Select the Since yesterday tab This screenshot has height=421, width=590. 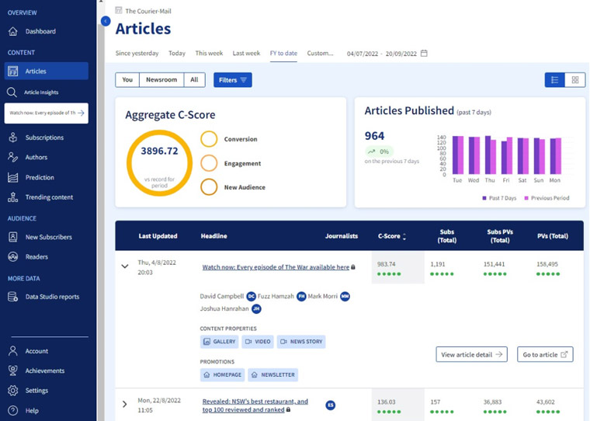[137, 53]
